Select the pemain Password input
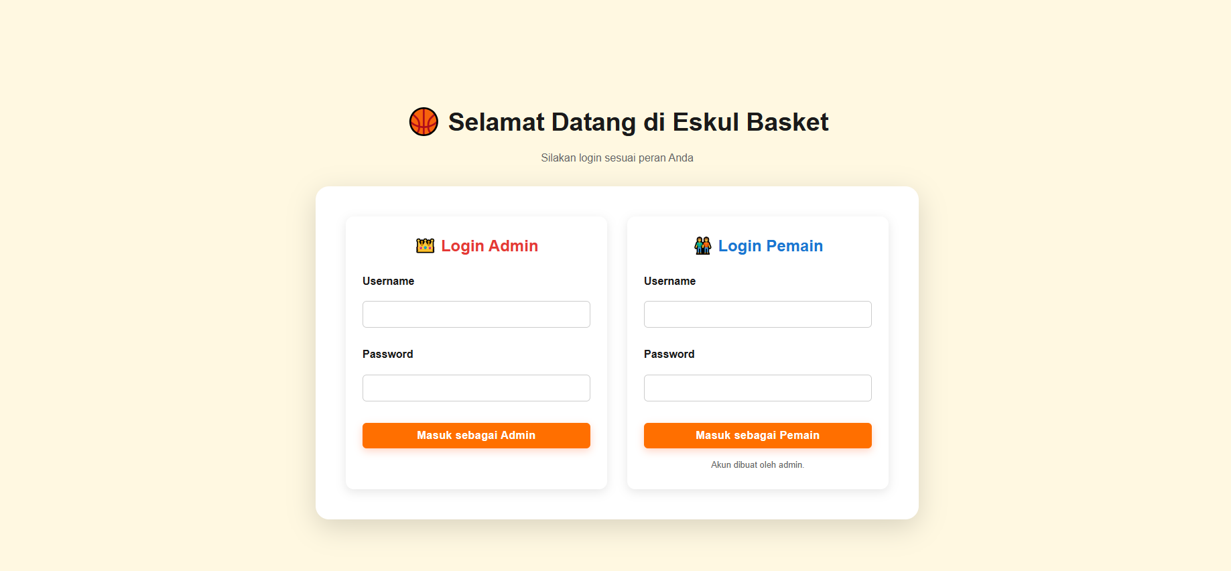This screenshot has height=571, width=1231. 757,387
